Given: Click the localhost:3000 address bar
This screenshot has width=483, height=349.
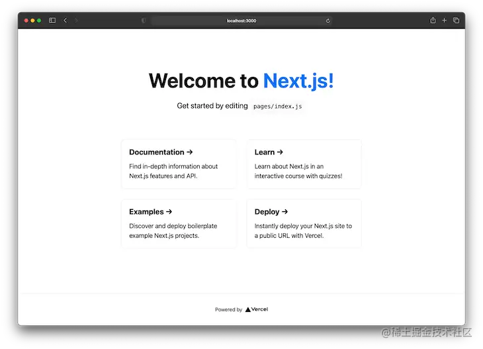Looking at the screenshot, I should point(241,21).
